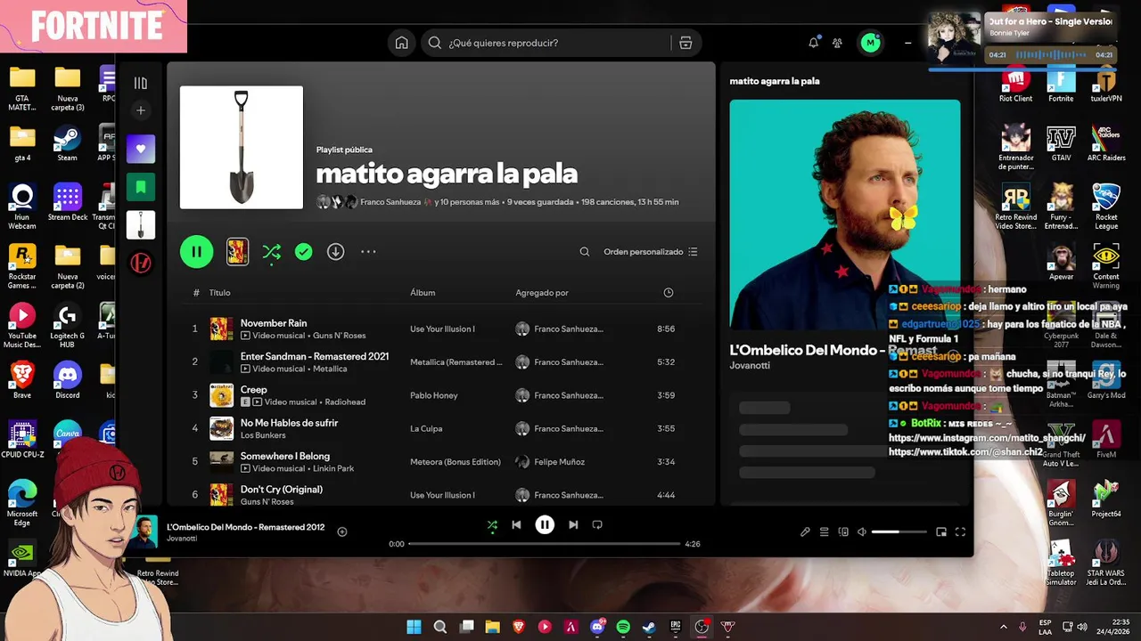Pause from bottom player bar
The width and height of the screenshot is (1141, 641).
click(545, 525)
